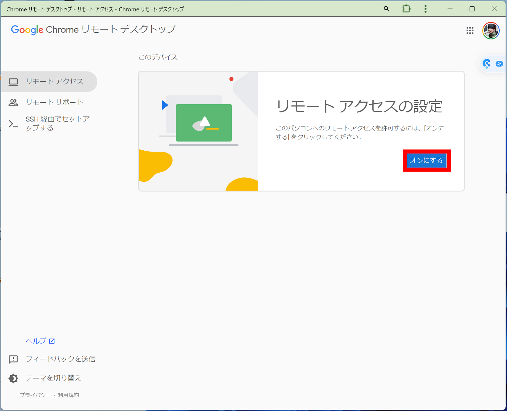Screen dimensions: 507x411
Task: Click the feedback speech bubble icon
Action: tap(13, 359)
